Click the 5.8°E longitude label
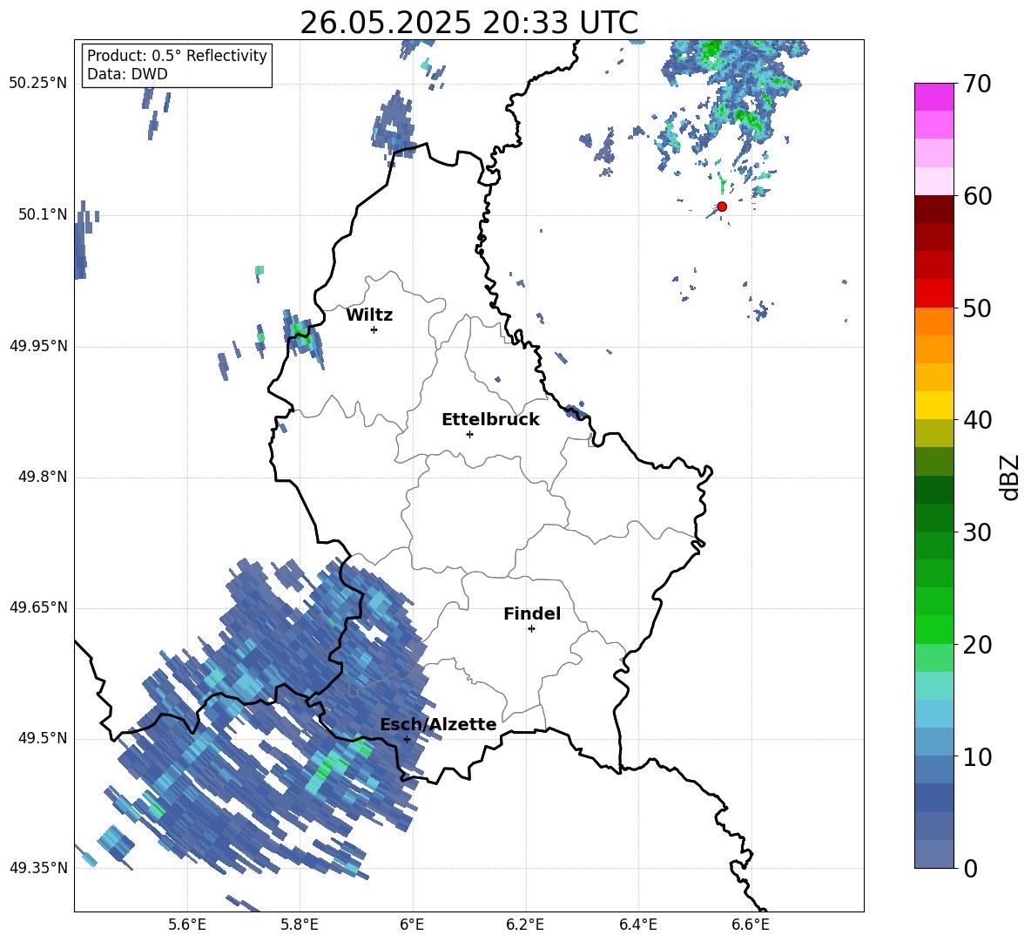1031x942 pixels. click(x=300, y=925)
